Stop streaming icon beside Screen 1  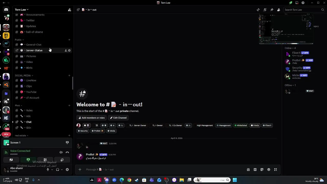click(x=67, y=143)
